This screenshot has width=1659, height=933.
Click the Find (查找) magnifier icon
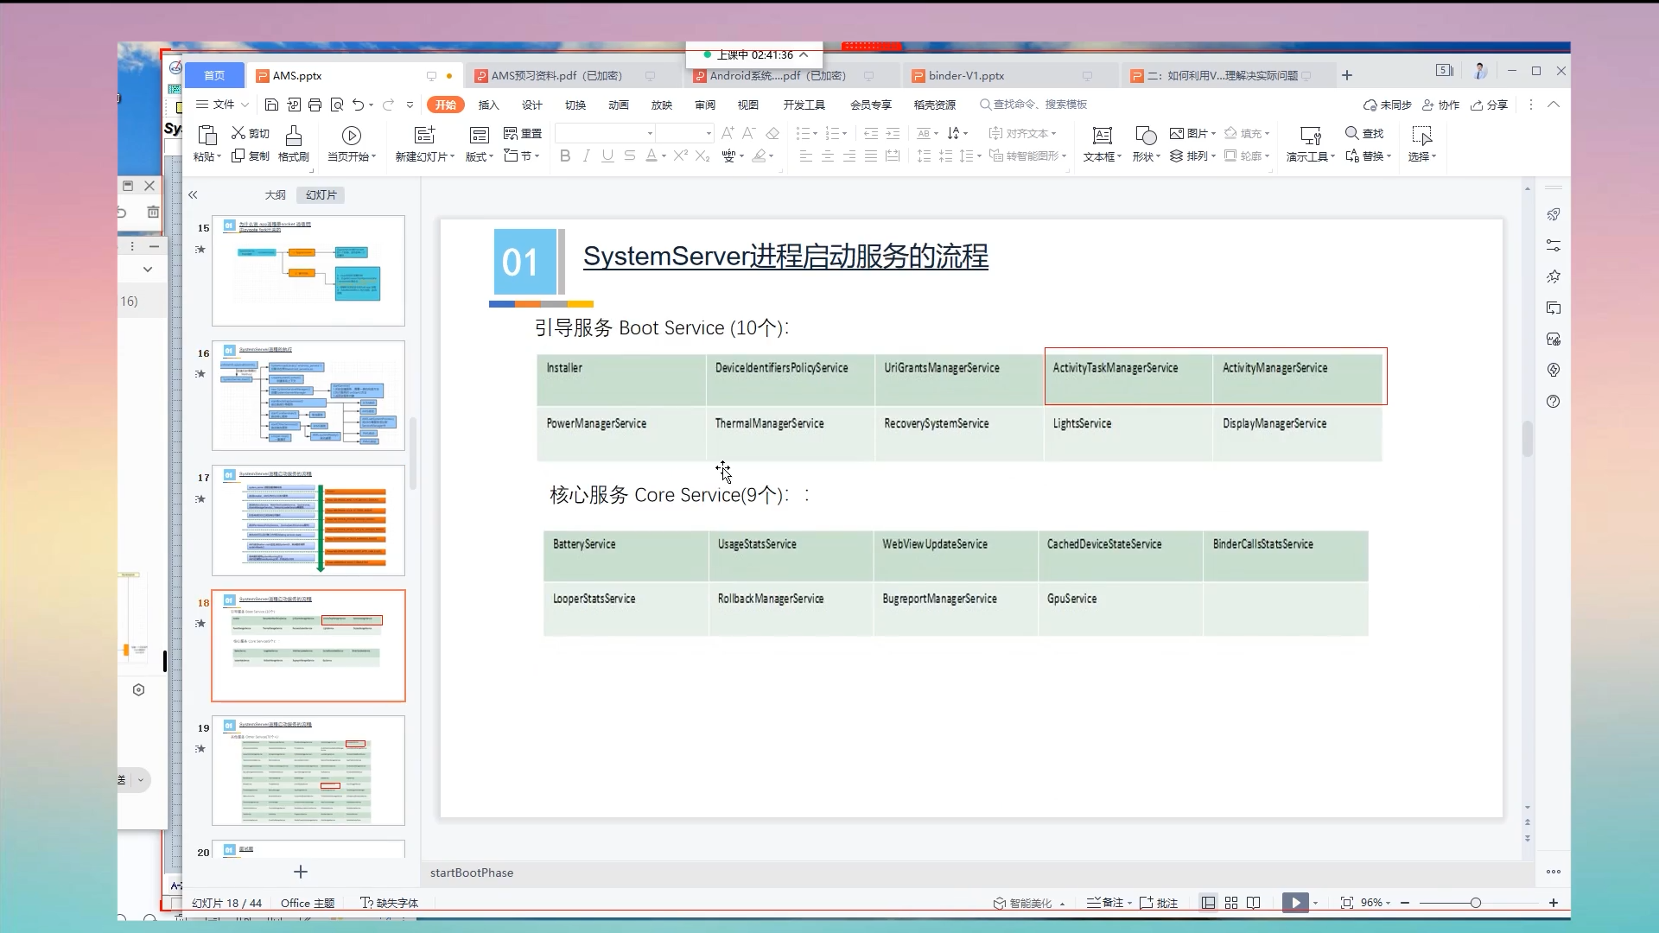(x=1352, y=133)
